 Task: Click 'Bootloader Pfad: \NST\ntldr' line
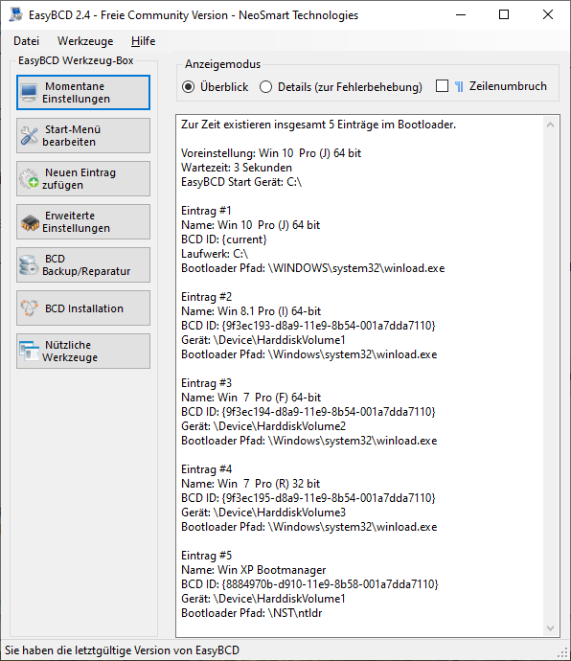[252, 613]
